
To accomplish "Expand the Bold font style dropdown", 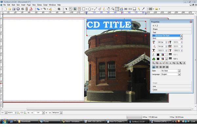I will (181, 38).
